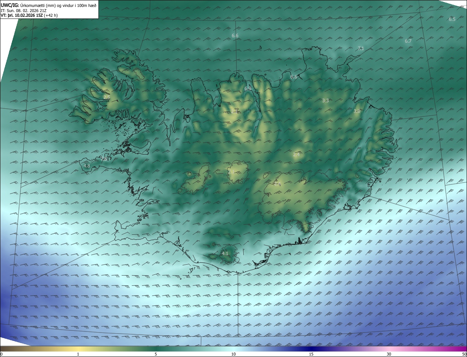Click the 3.0 value on the map
467x357 pixels.
(x=357, y=111)
